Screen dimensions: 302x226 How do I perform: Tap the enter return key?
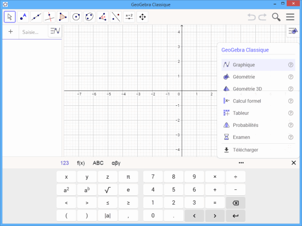(236, 216)
